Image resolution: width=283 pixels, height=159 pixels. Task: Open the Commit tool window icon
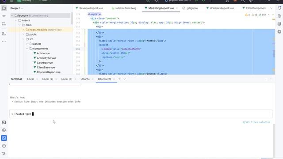4,16
